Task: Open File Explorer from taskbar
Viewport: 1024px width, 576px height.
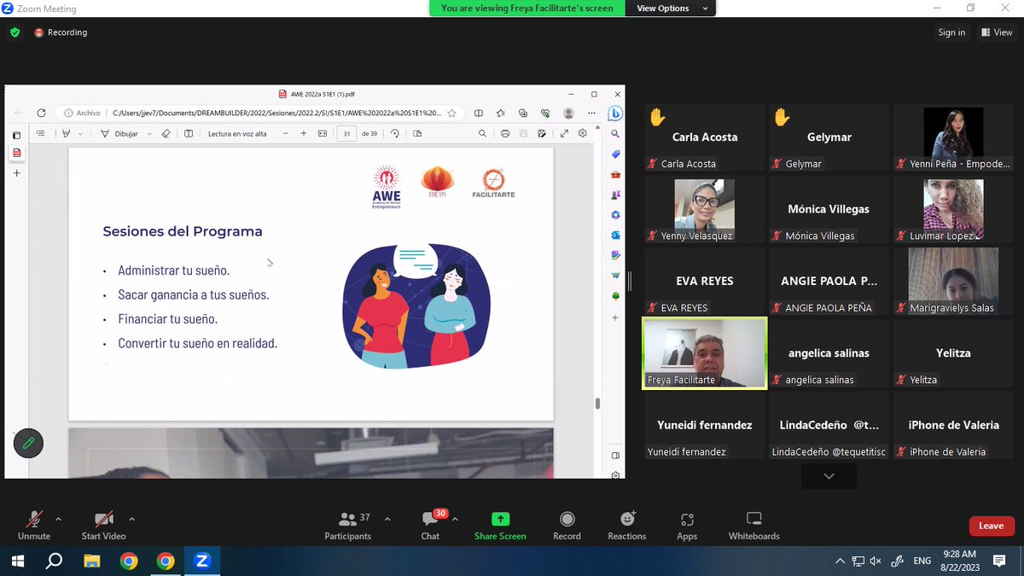Action: click(91, 561)
